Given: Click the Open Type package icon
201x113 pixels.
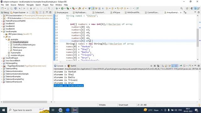Looking at the screenshot, I should click(79, 8).
